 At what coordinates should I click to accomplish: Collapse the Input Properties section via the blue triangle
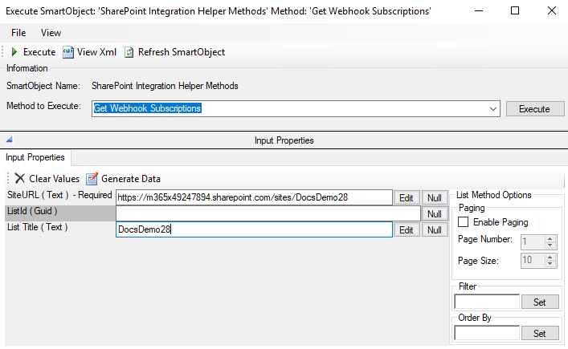click(x=10, y=140)
